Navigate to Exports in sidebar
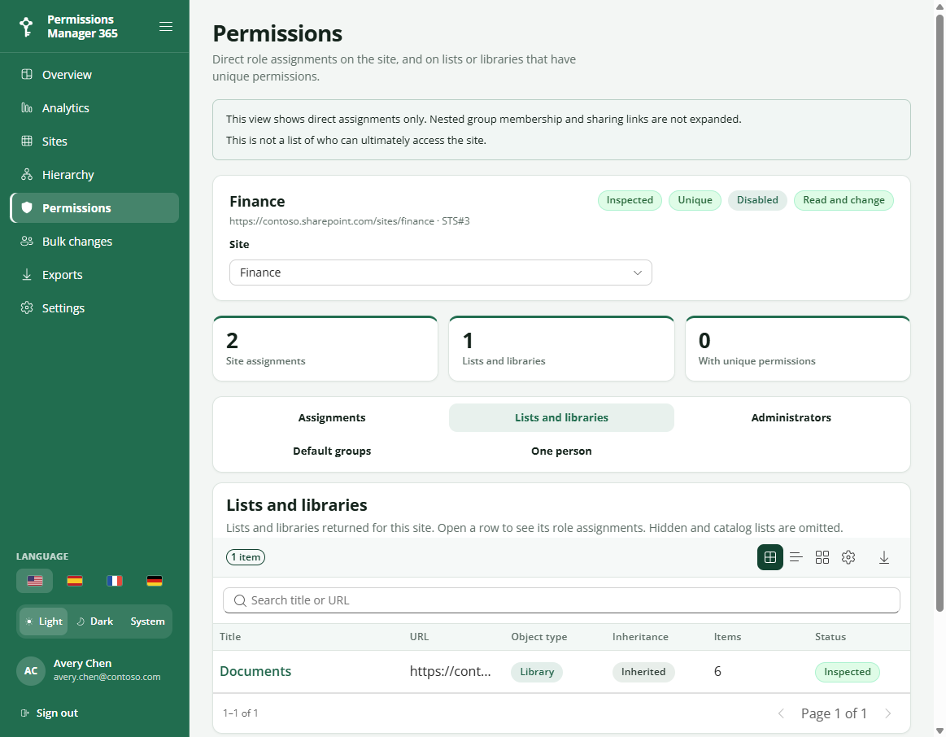Screen dimensions: 946x737 coord(94,274)
